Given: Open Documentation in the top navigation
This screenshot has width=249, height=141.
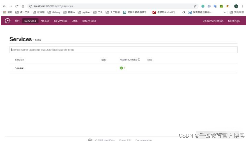Looking at the screenshot, I should pyautogui.click(x=213, y=21).
